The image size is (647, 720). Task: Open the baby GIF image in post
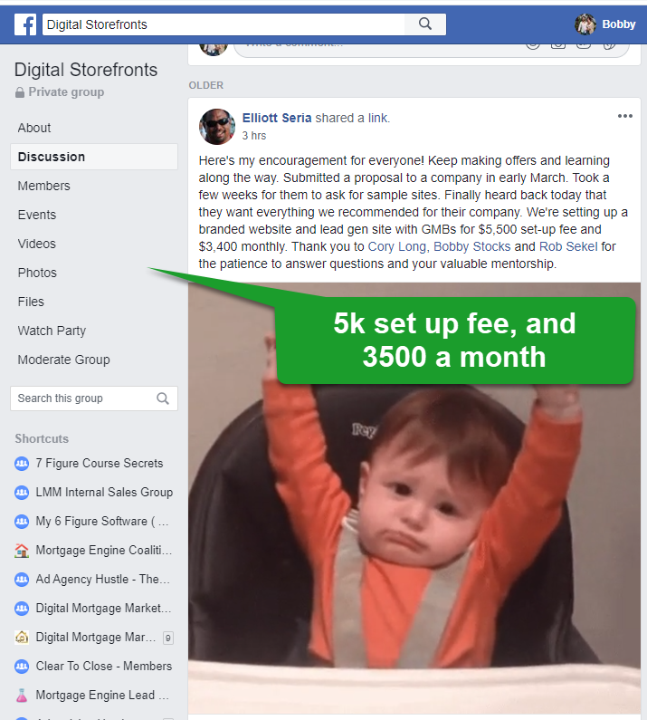(x=414, y=498)
